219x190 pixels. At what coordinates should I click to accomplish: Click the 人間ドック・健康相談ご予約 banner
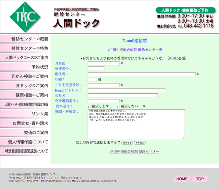coord(185,10)
